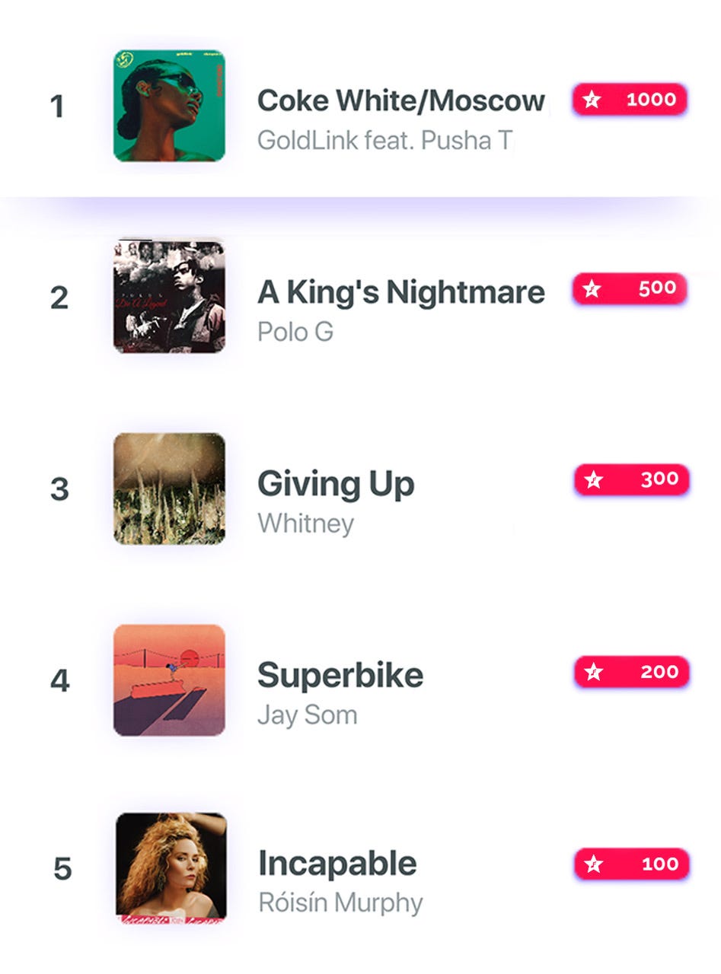Screen dimensions: 721x974
Task: Open Jay Som Superbike album artwork
Action: pos(169,680)
